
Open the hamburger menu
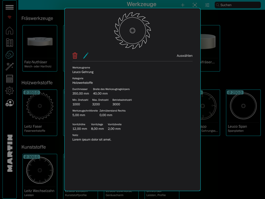click(x=9, y=7)
